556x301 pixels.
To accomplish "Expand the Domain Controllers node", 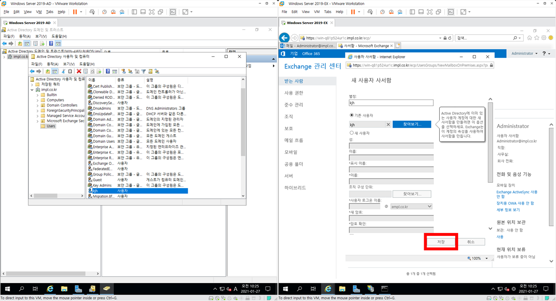I will click(x=38, y=105).
